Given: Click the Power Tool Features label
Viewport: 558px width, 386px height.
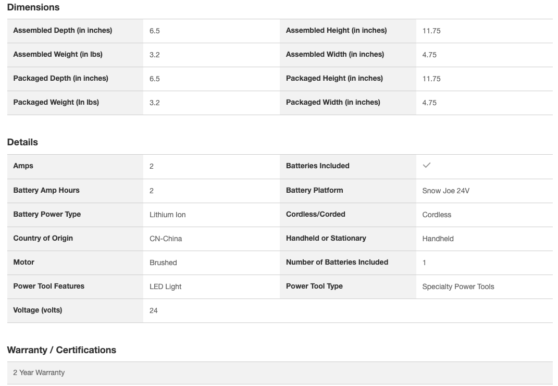Looking at the screenshot, I should click(48, 287).
